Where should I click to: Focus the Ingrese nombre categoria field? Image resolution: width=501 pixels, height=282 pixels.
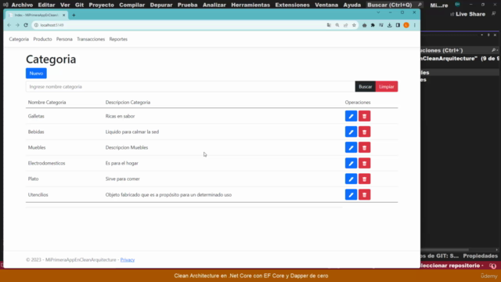[190, 87]
